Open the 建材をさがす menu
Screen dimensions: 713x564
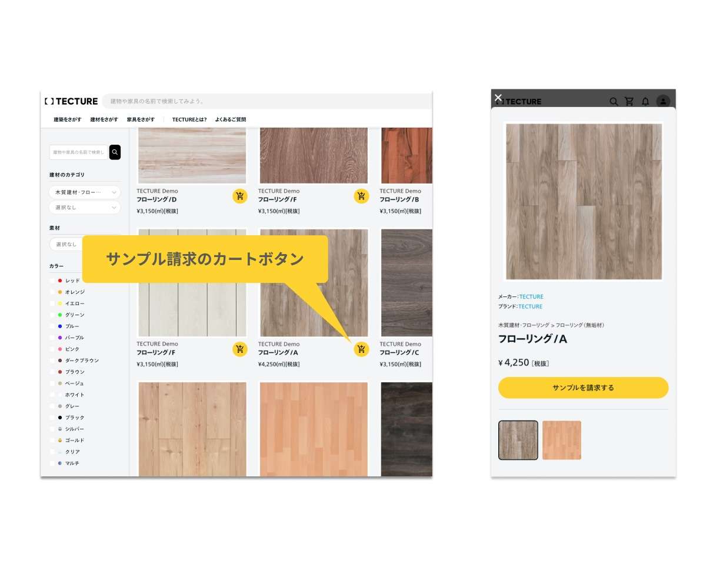pos(104,119)
